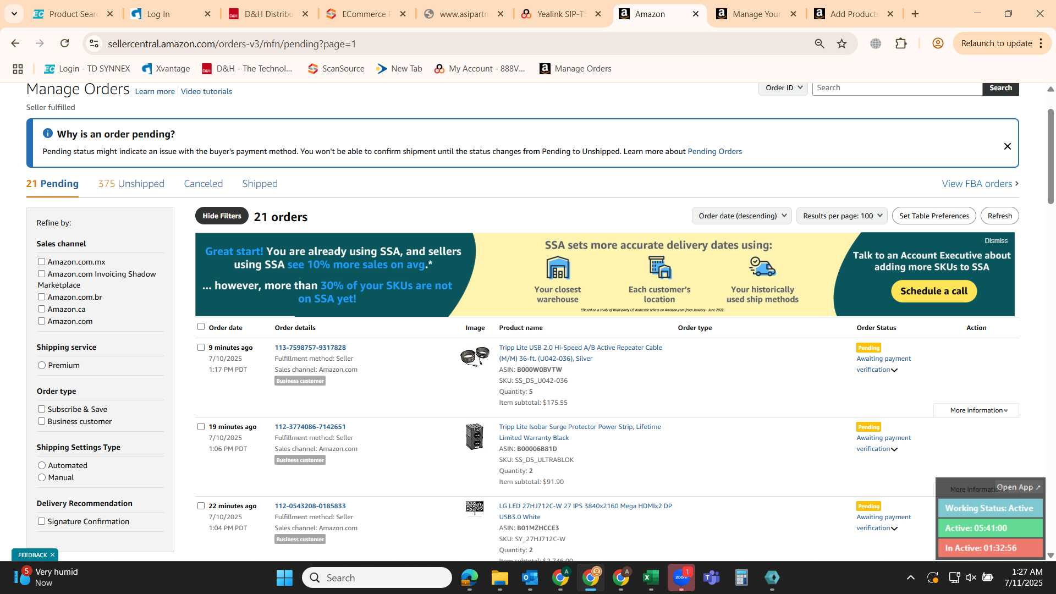
Task: Click the Schedule a call button
Action: tap(933, 291)
